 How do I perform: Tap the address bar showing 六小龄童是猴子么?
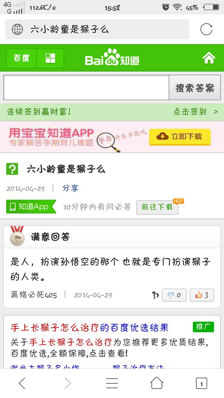97,29
